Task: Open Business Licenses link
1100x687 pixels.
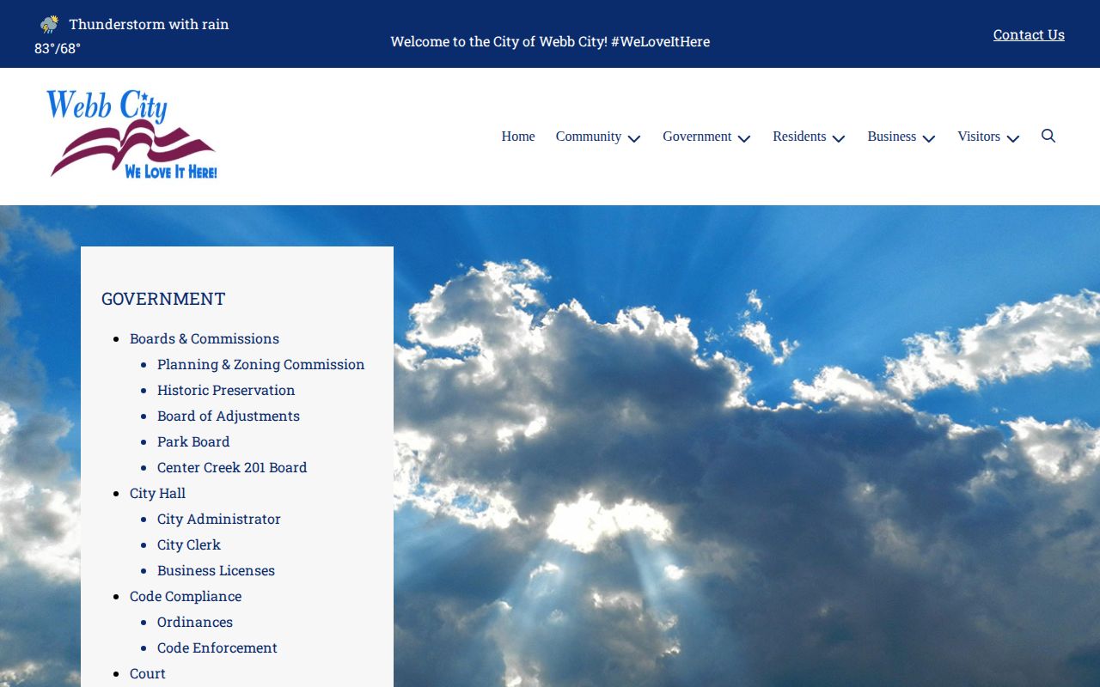Action: 216,570
